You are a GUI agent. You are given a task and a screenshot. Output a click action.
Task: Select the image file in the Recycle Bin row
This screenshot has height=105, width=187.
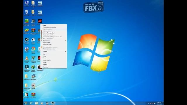click(40, 13)
